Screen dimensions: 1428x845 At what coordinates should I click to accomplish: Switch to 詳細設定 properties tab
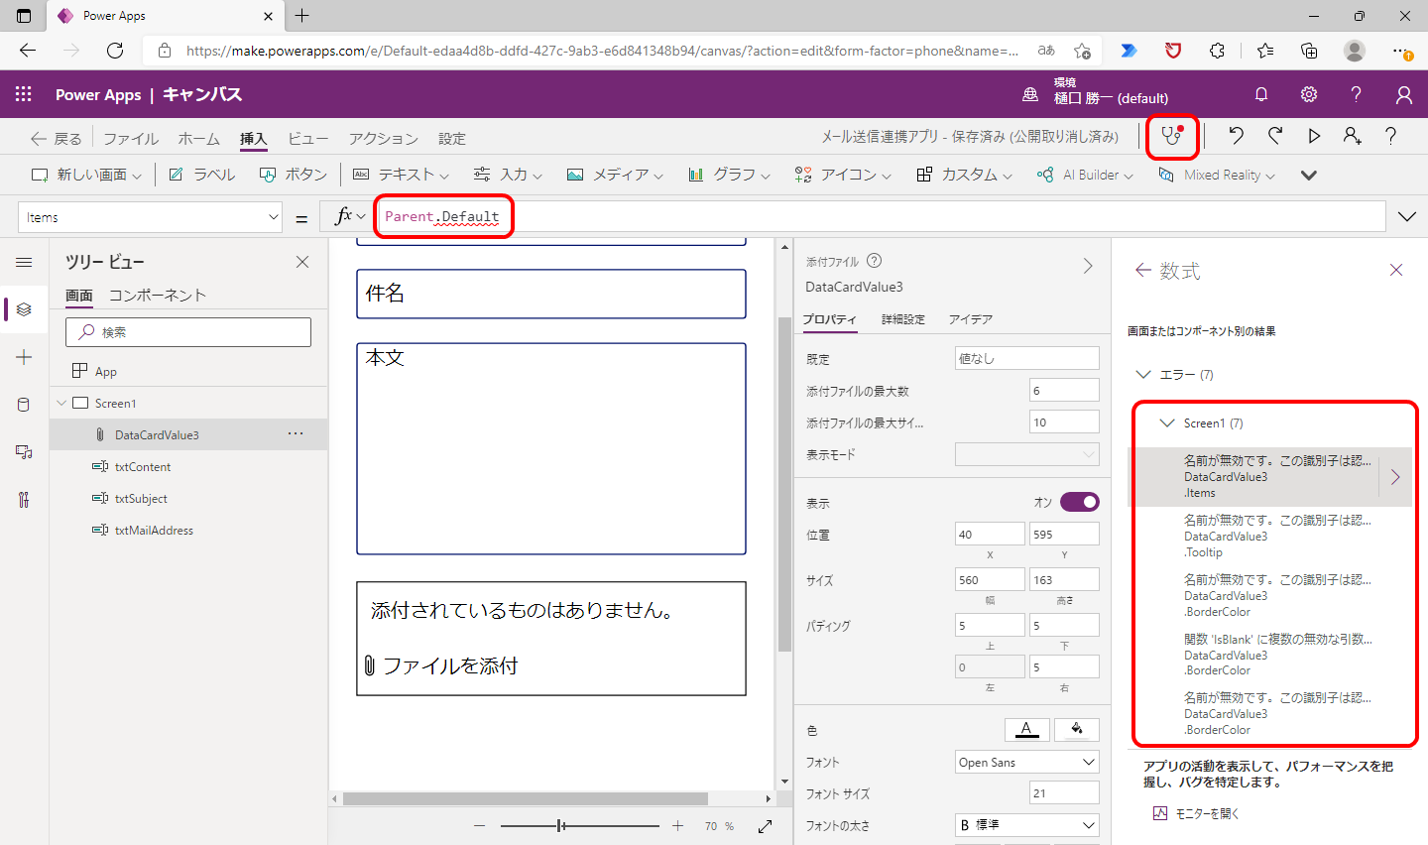coord(902,319)
